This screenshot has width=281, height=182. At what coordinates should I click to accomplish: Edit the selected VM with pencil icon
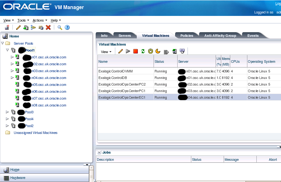coord(121,51)
